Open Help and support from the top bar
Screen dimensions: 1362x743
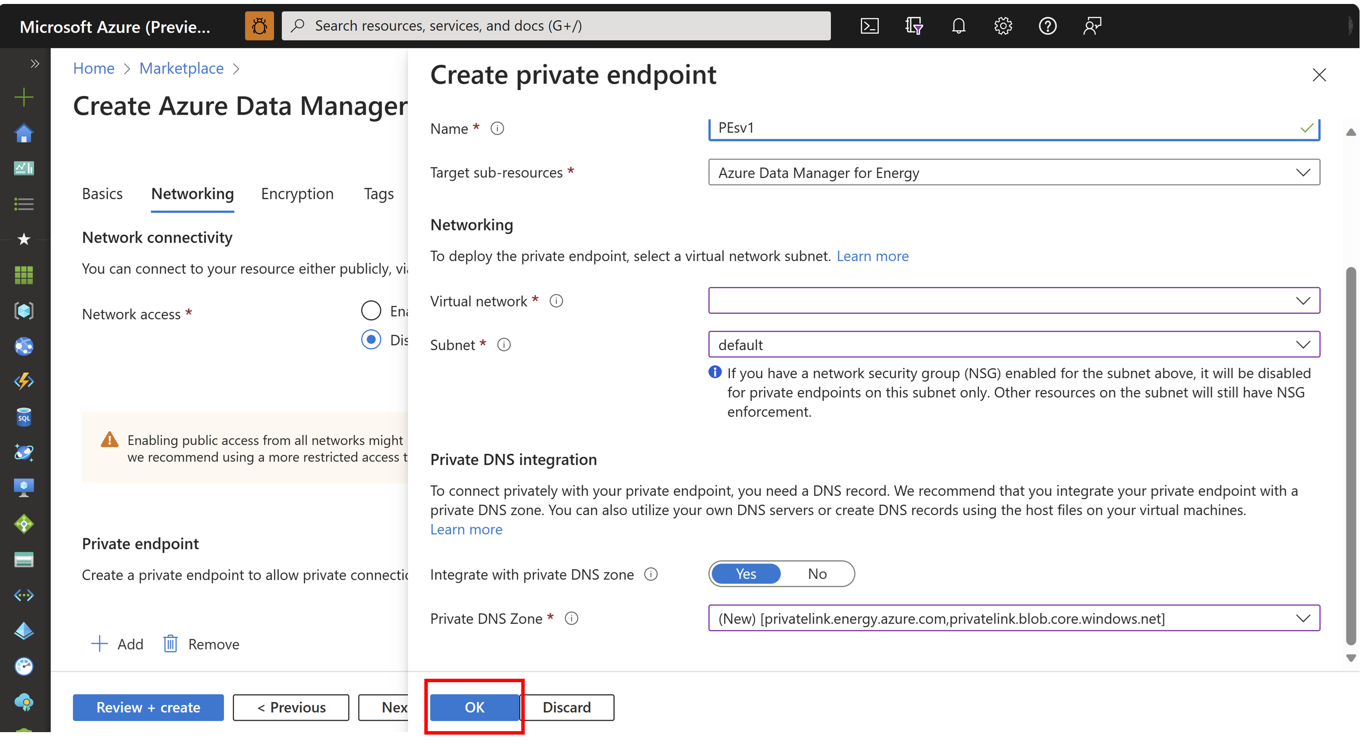point(1047,25)
